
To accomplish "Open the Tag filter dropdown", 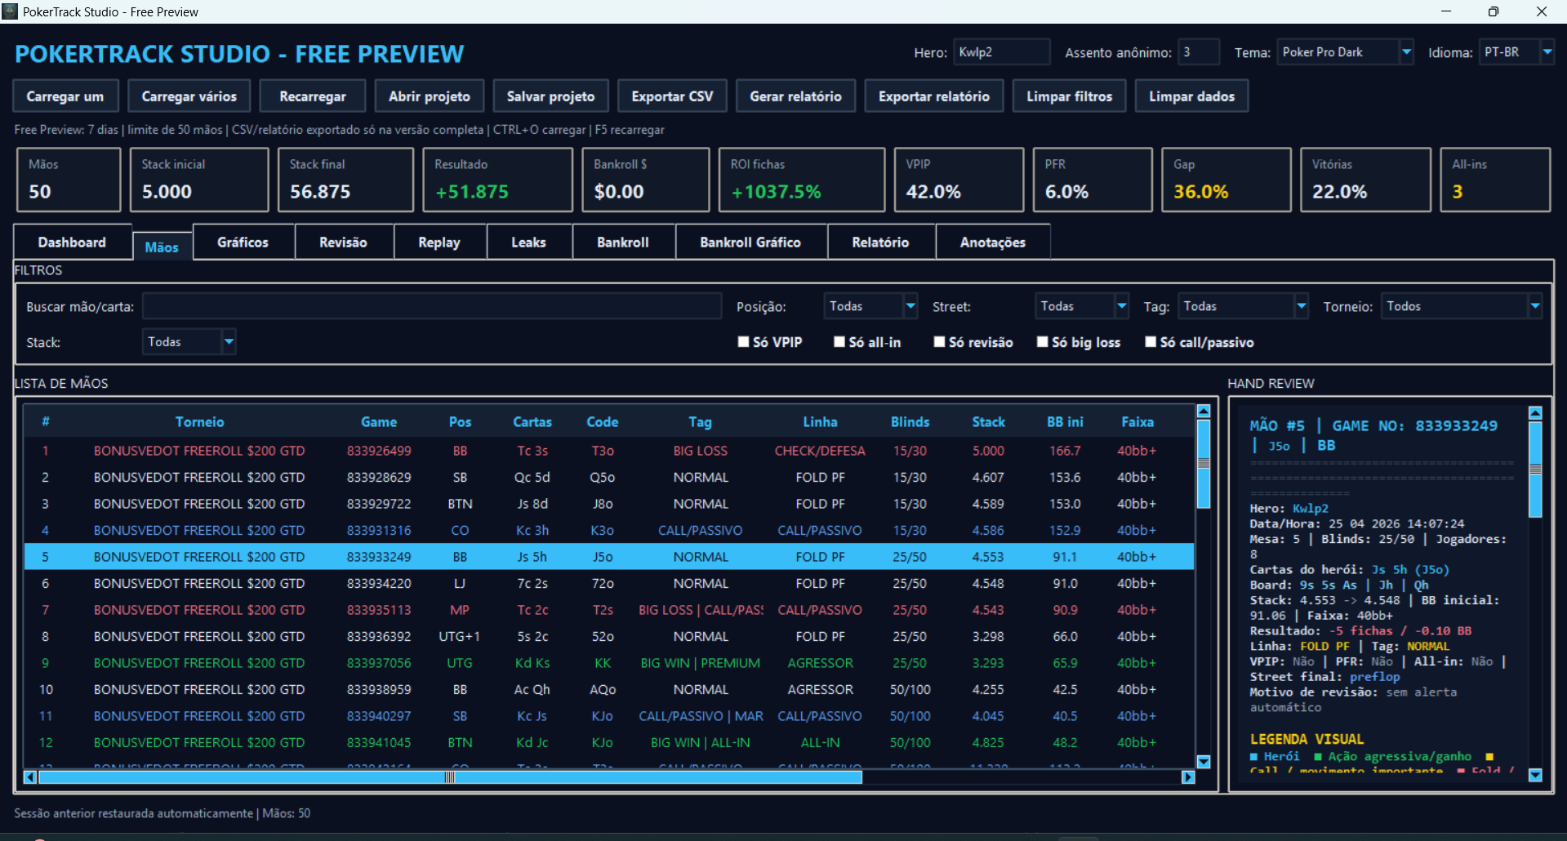I will [1301, 306].
